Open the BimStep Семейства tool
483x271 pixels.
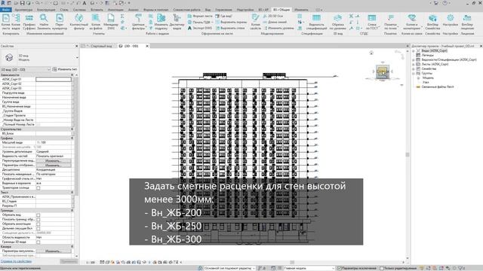pos(432,22)
